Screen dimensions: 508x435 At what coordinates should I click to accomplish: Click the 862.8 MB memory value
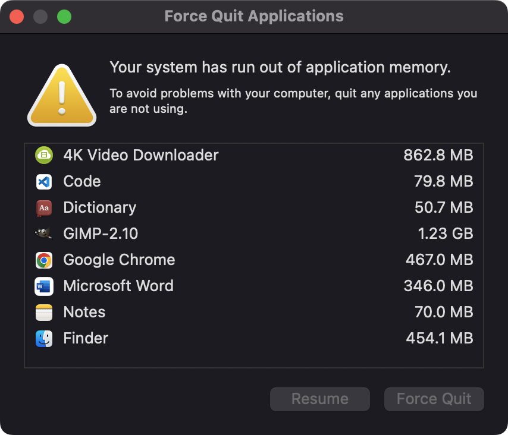click(438, 155)
